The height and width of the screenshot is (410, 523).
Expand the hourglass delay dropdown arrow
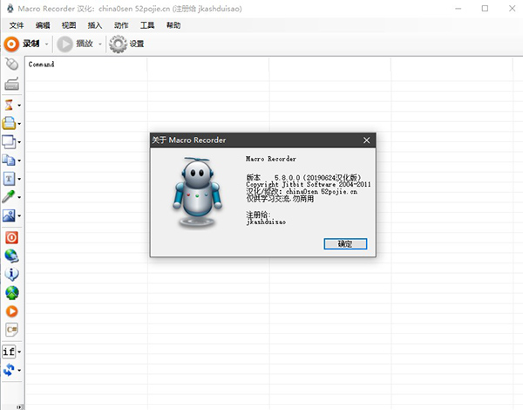(x=19, y=106)
